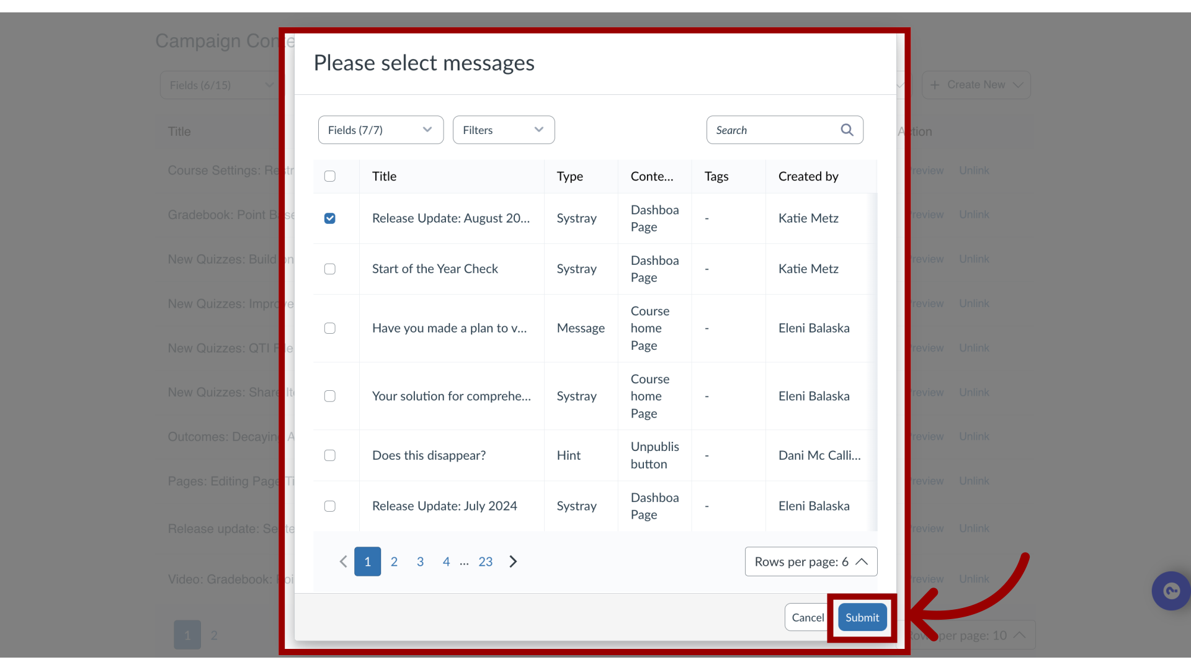Click the next page arrow icon
This screenshot has height=670, width=1191.
[x=514, y=561]
